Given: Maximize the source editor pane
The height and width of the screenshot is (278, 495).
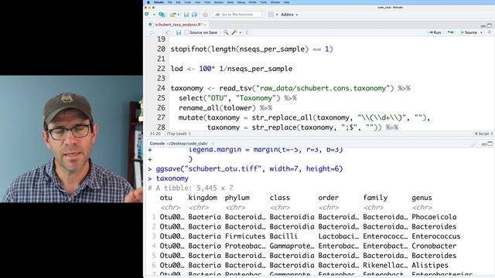Looking at the screenshot, I should click(x=490, y=25).
